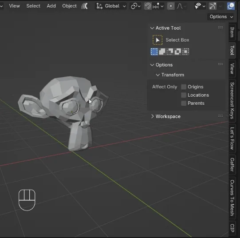Click the Select Box tool icon
The image size is (240, 238).
tap(157, 40)
